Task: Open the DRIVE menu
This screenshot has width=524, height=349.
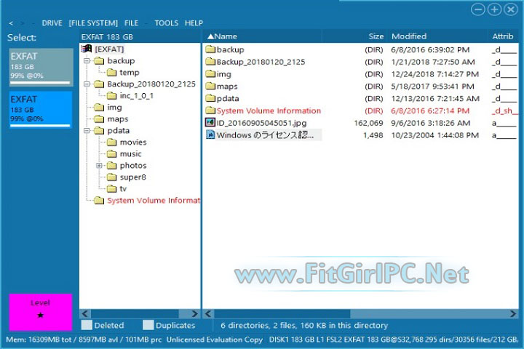Action: point(52,23)
